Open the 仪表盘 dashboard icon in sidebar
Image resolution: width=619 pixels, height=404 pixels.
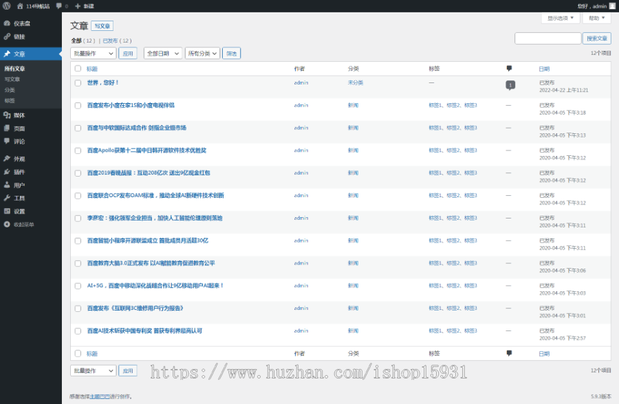pos(7,23)
